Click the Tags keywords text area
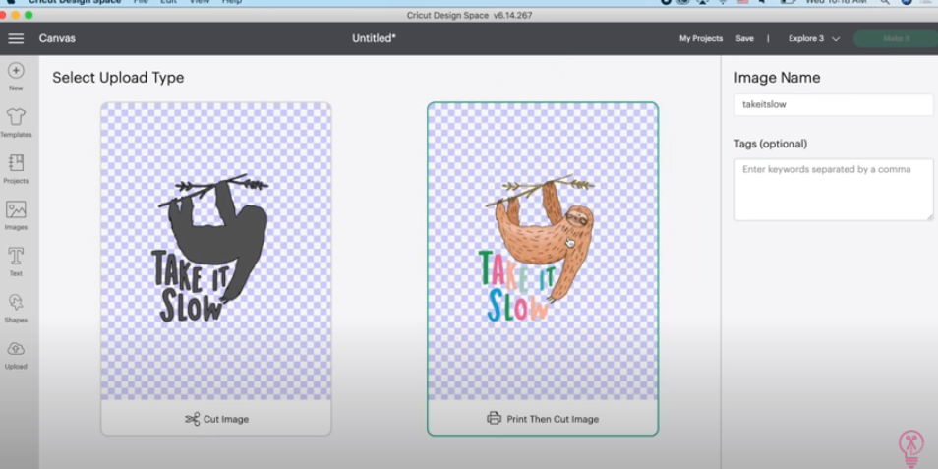The width and height of the screenshot is (938, 469). (x=834, y=190)
